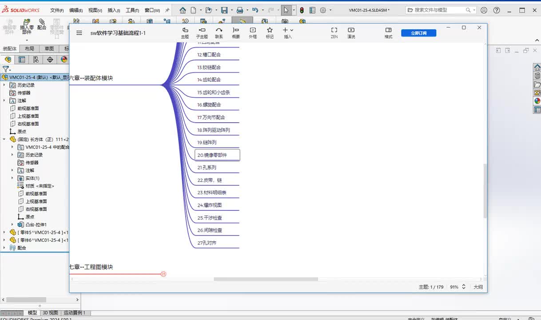
Task: Expand the 历史记录 node under the root assembly
Action: click(4, 85)
